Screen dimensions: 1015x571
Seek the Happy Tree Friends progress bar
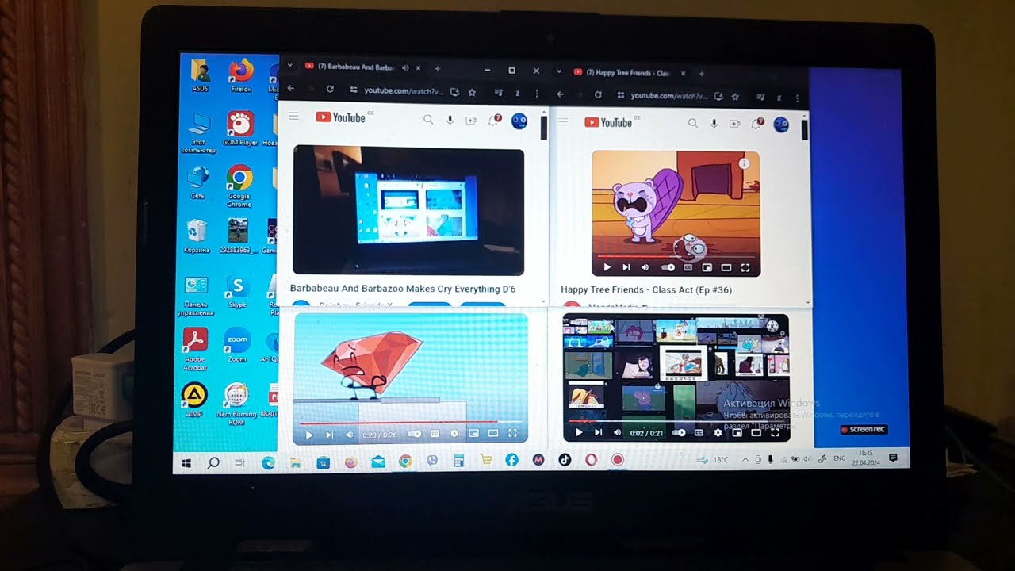click(x=676, y=256)
